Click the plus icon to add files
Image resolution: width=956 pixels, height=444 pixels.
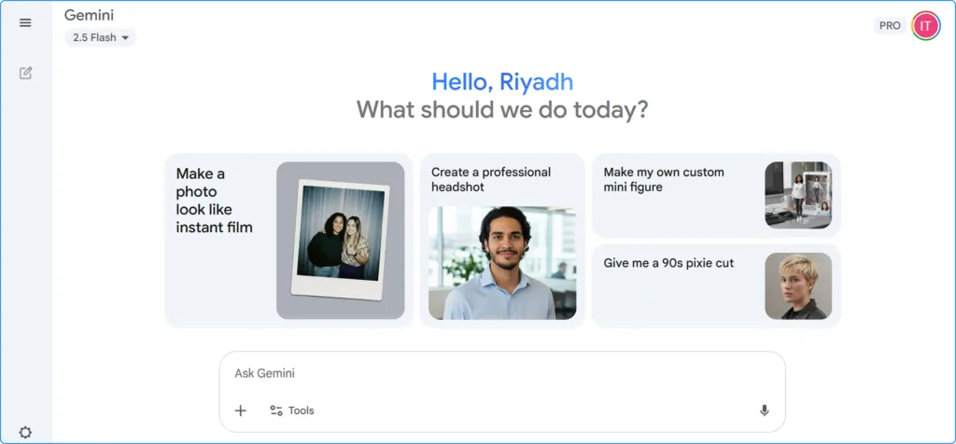pyautogui.click(x=240, y=410)
